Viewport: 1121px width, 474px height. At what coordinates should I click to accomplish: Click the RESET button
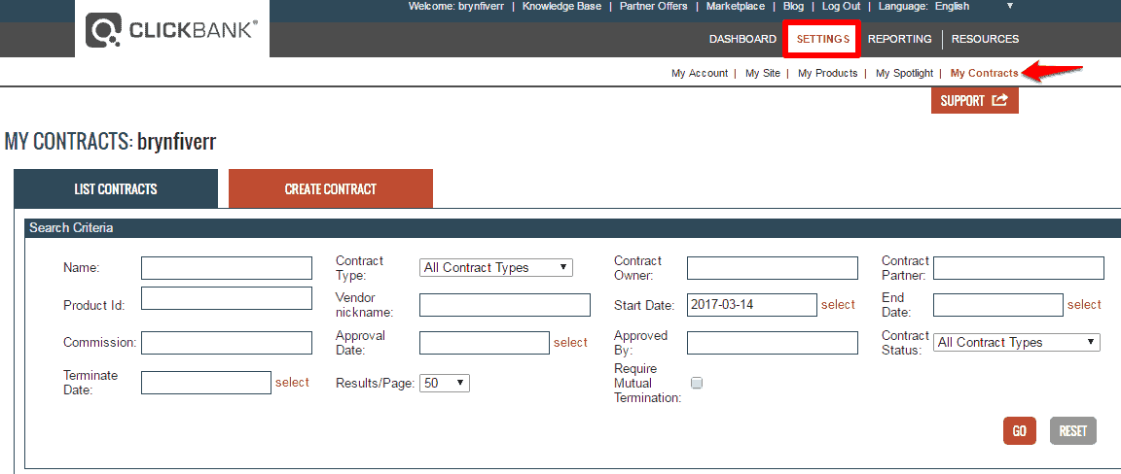pos(1072,431)
